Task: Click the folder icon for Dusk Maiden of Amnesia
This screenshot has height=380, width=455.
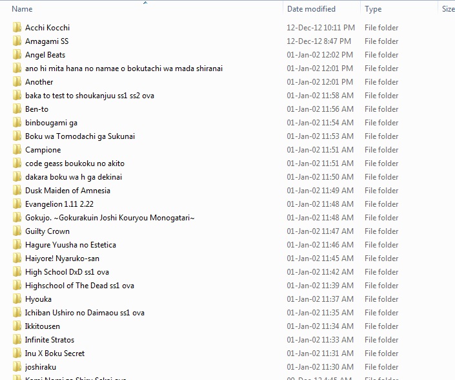Action: [17, 191]
